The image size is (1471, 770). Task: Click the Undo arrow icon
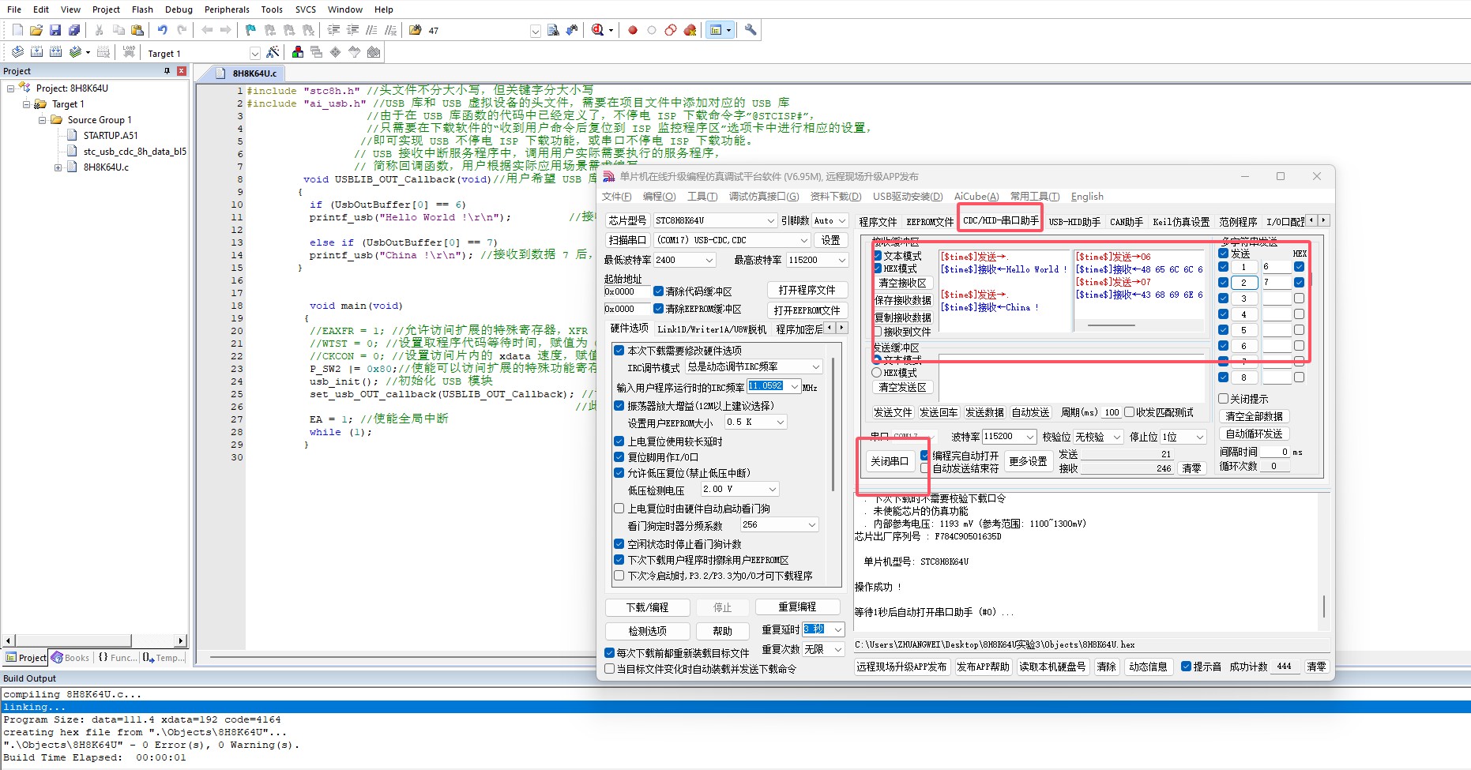162,30
